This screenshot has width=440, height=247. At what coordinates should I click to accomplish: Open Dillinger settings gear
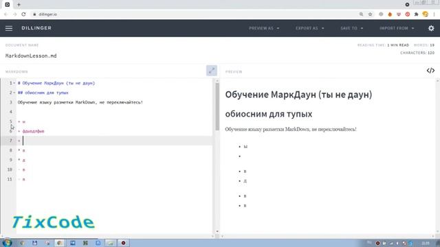coord(431,28)
